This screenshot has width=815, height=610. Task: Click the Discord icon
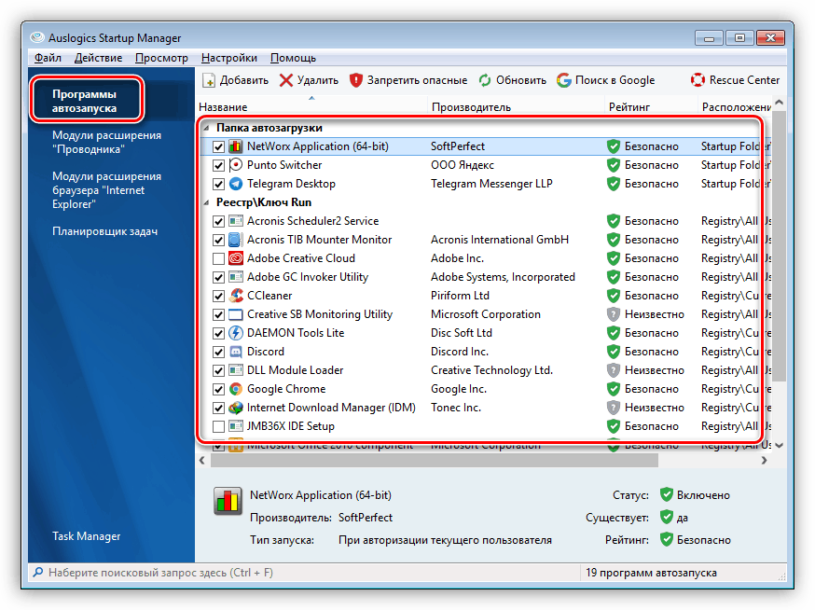pyautogui.click(x=236, y=352)
